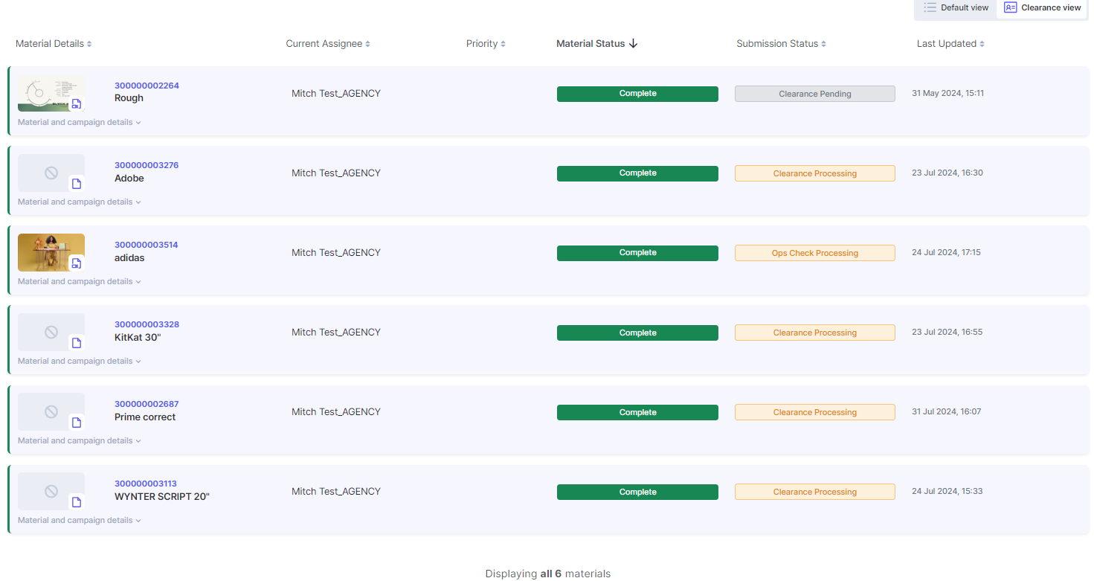1094x581 pixels.
Task: Click the document icon on Prime correct thumbnail
Action: 76,423
